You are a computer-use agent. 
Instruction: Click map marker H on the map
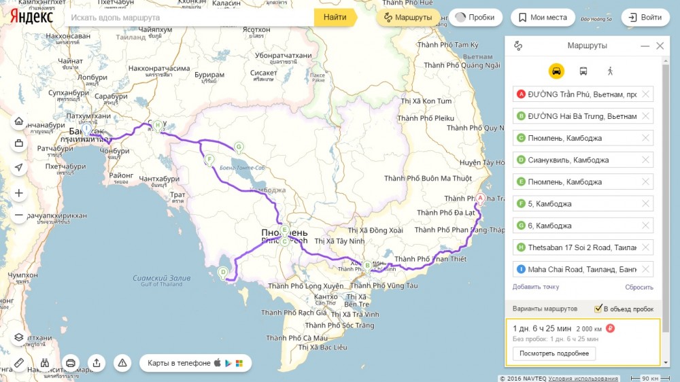pyautogui.click(x=158, y=125)
